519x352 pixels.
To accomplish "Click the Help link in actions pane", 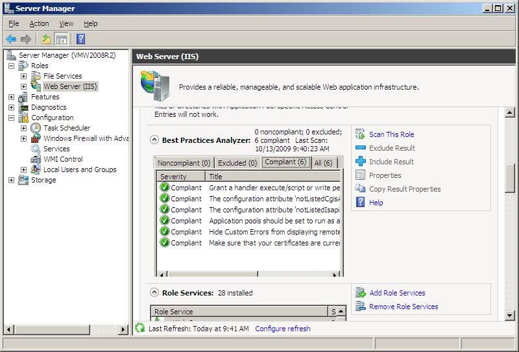I will point(376,203).
